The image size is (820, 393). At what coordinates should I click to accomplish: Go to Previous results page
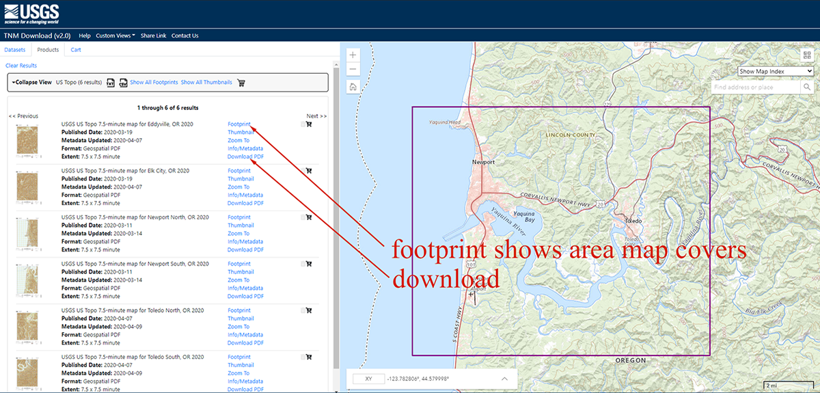(24, 116)
